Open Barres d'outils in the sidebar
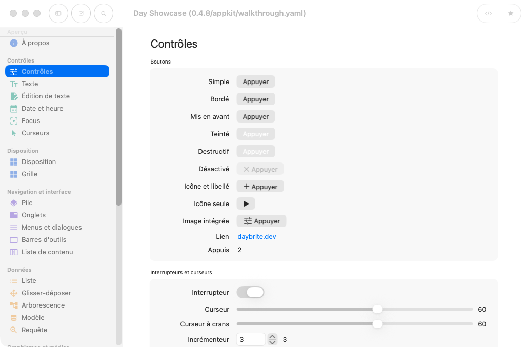 [57, 240]
